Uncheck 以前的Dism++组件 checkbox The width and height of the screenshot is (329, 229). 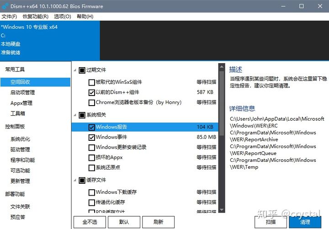92,92
